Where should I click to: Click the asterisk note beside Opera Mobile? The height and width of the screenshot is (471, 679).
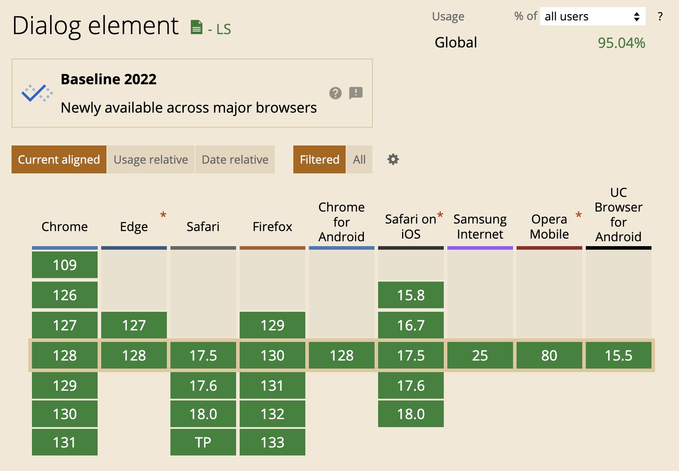point(579,216)
